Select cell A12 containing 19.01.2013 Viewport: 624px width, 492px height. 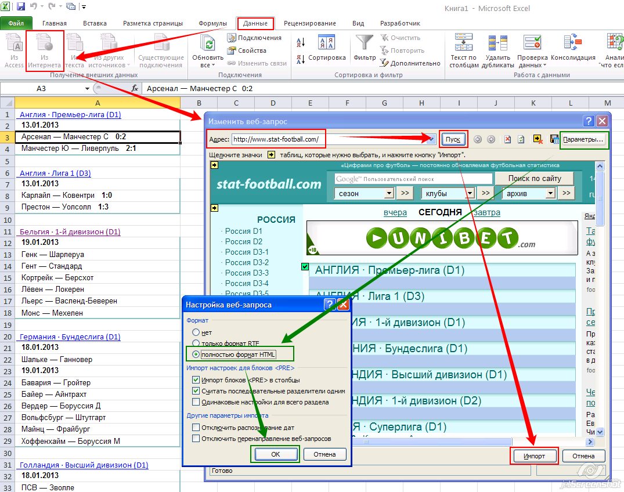coord(98,242)
